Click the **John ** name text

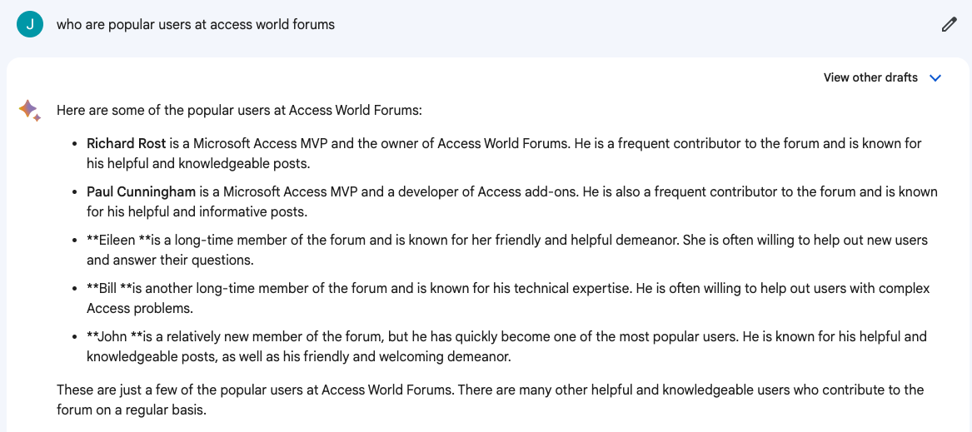[x=108, y=337]
